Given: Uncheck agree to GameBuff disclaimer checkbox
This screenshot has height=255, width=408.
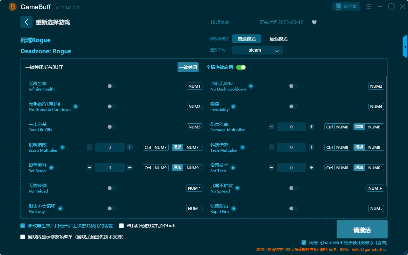Looking at the screenshot, I should point(304,243).
